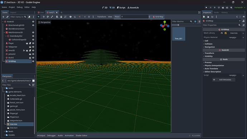Run the project with play icon
The height and width of the screenshot is (139, 247).
[x=206, y=8]
